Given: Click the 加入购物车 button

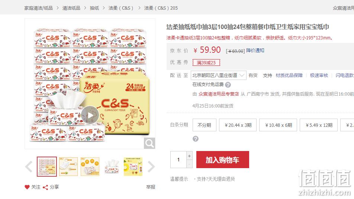Looking at the screenshot, I should [x=223, y=160].
